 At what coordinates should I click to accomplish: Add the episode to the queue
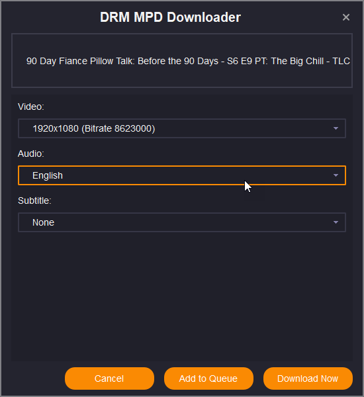pyautogui.click(x=208, y=378)
